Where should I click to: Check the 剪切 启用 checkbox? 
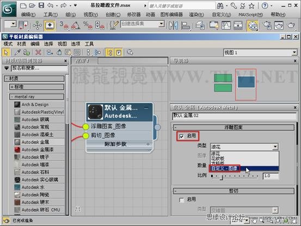click(x=181, y=200)
